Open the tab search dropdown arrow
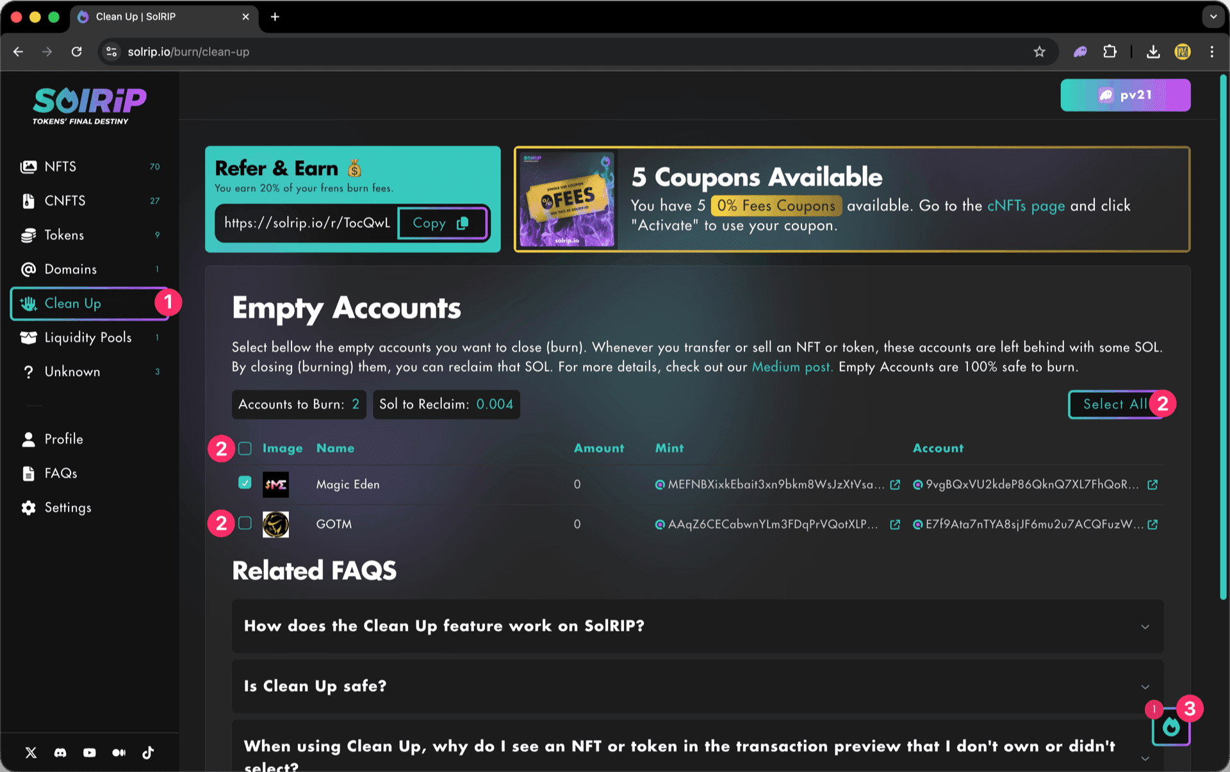Image resolution: width=1230 pixels, height=772 pixels. [x=1213, y=17]
